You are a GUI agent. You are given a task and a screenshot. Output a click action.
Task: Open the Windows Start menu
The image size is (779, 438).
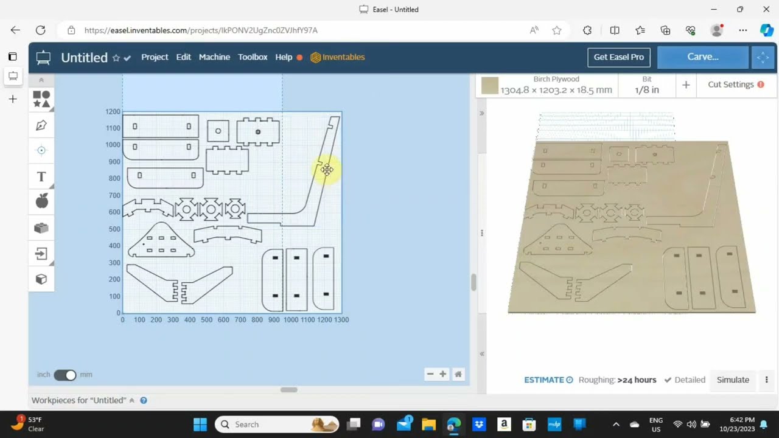pos(201,424)
